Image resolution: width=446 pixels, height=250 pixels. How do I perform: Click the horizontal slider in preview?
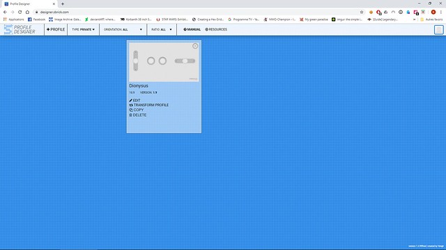click(x=185, y=61)
